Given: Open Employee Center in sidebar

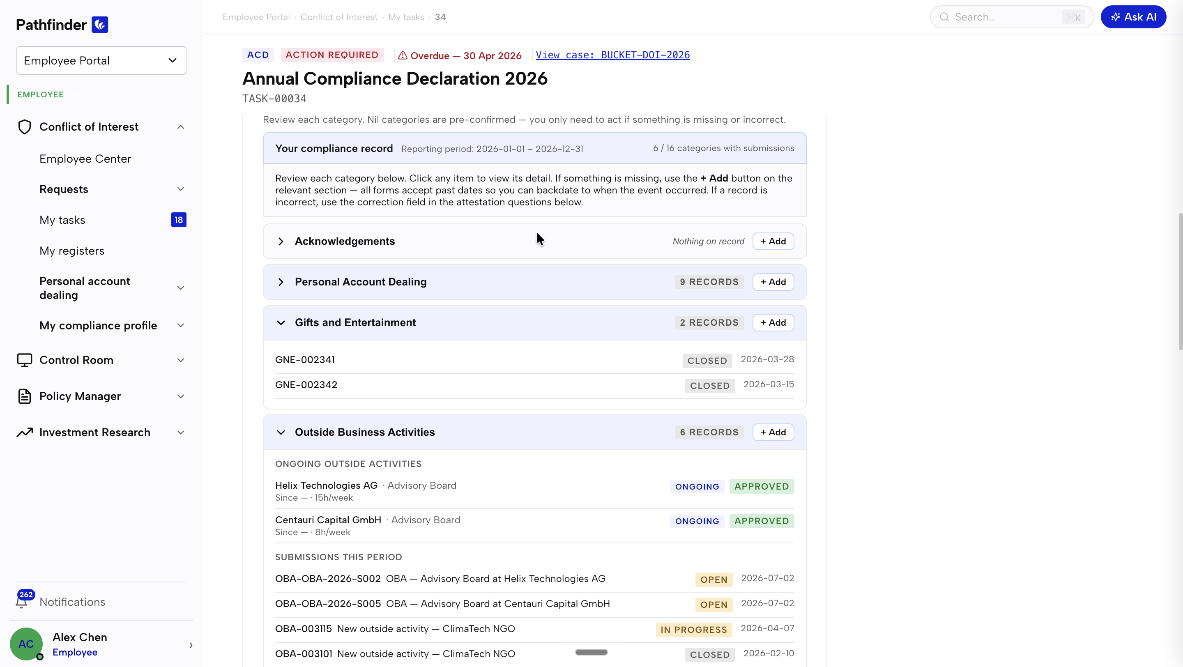Looking at the screenshot, I should tap(85, 159).
